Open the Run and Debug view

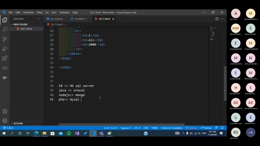[x=5, y=48]
